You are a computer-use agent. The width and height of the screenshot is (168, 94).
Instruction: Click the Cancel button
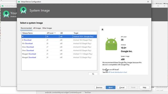122,87
